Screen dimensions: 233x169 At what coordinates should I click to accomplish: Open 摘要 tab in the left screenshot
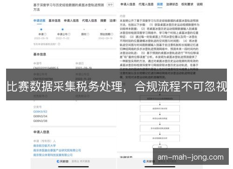click(103, 21)
